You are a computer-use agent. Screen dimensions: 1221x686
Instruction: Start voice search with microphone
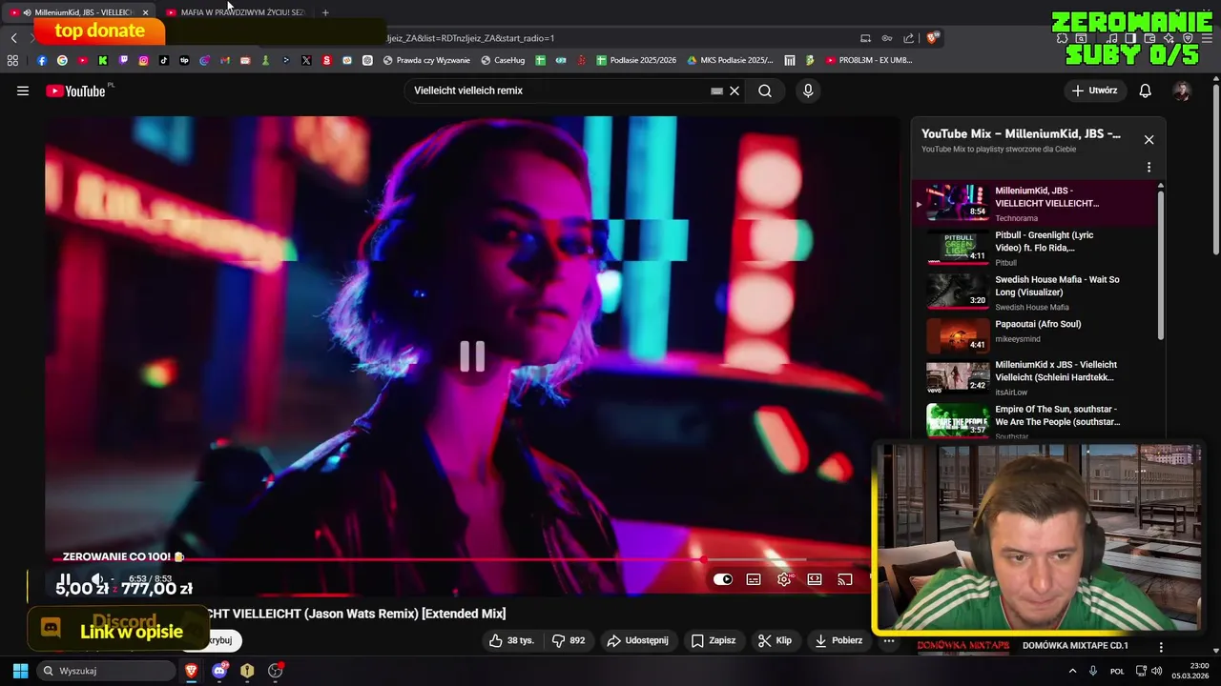pyautogui.click(x=808, y=91)
